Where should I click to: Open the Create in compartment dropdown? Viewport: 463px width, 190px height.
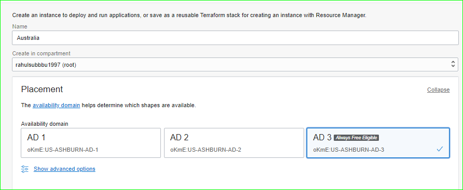click(235, 64)
